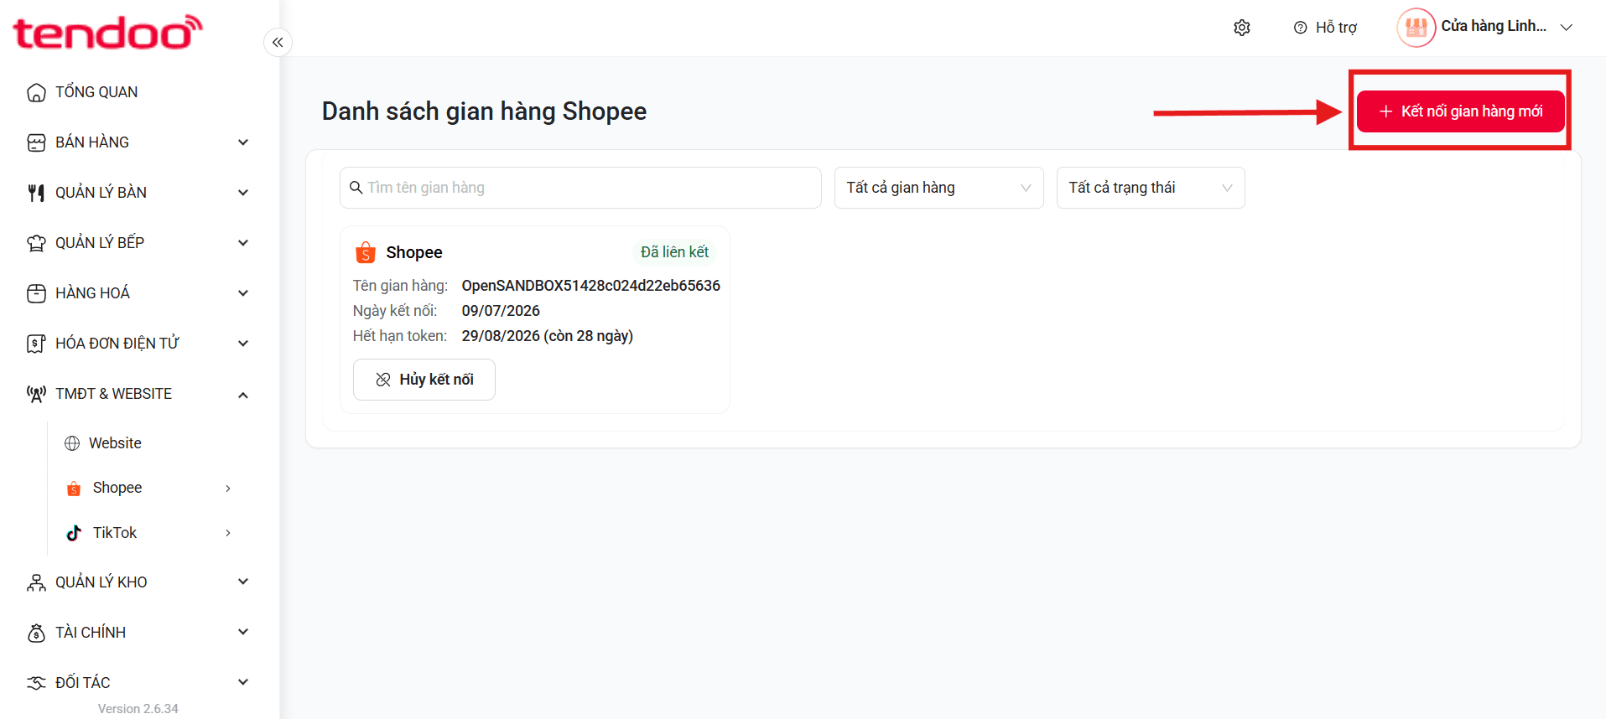Screen dimensions: 1606x719
Task: Click the Shopee logo on store card
Action: click(x=365, y=252)
